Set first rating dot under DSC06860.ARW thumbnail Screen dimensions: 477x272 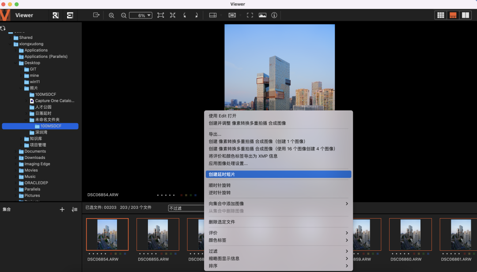click(393, 254)
